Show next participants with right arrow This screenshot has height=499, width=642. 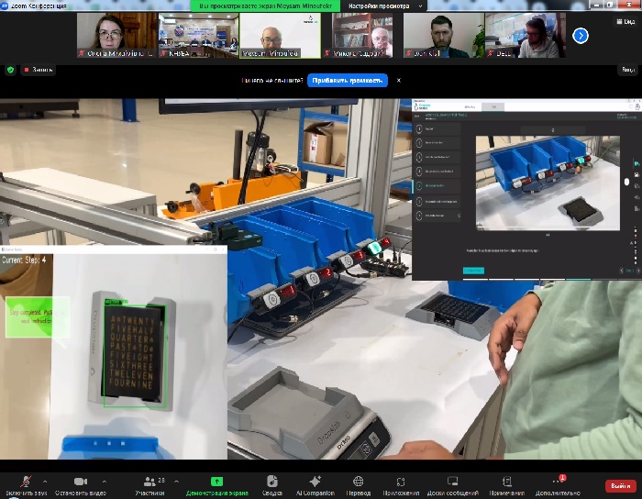[580, 36]
